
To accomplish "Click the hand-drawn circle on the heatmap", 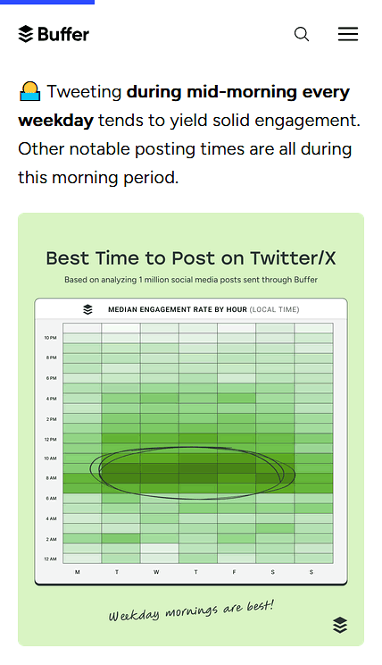I will [193, 473].
